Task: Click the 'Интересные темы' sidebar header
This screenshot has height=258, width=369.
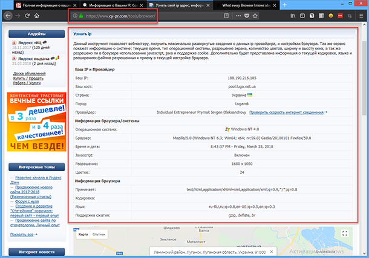Action: click(37, 167)
